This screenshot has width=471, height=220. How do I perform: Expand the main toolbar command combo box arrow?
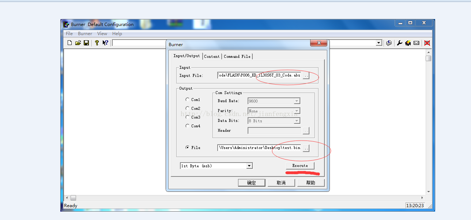click(x=379, y=43)
